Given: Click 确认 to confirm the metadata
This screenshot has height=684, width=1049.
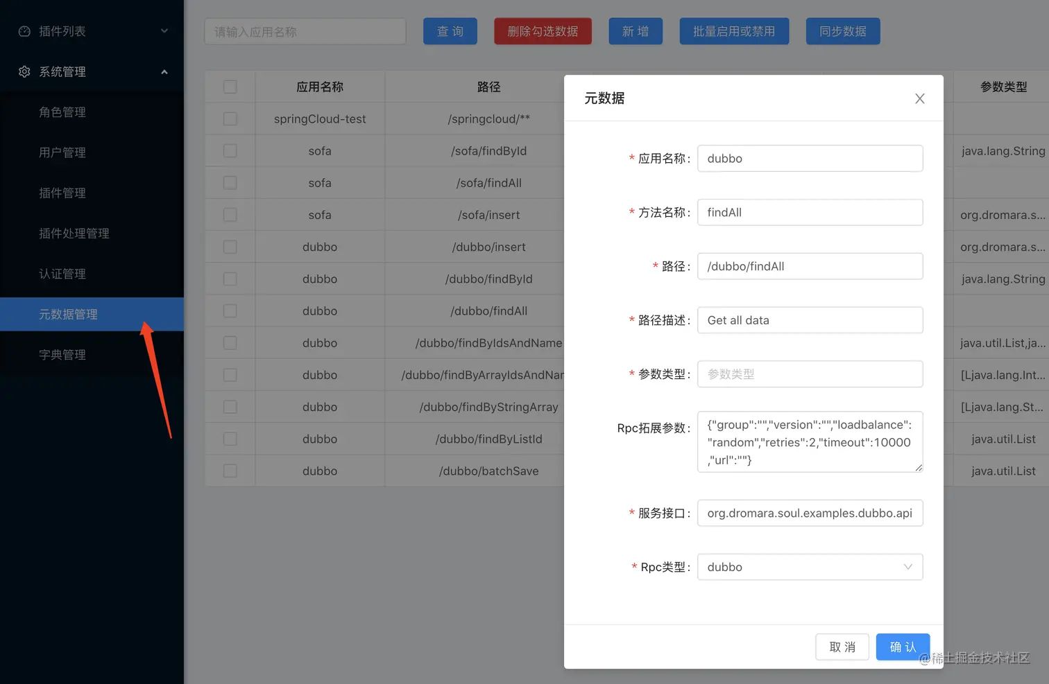Looking at the screenshot, I should point(903,647).
